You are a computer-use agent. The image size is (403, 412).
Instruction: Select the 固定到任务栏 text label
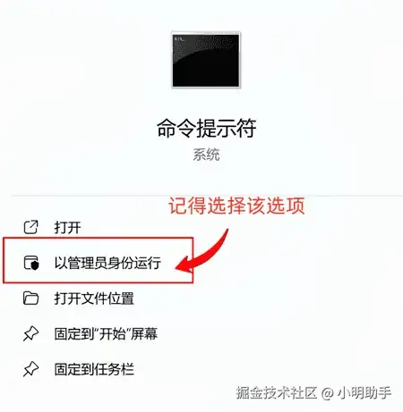pyautogui.click(x=94, y=369)
